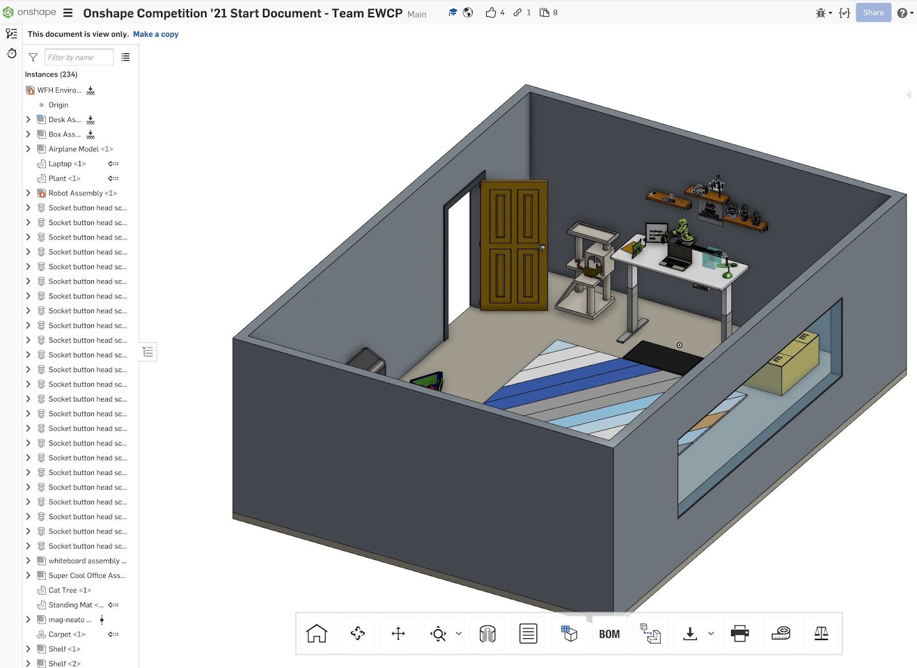Open the download options dropdown arrow
The width and height of the screenshot is (917, 668).
711,634
